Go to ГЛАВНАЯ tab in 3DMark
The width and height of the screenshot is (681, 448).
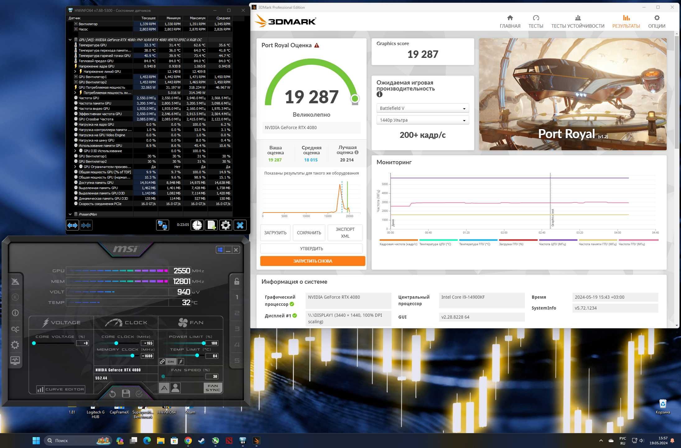510,22
